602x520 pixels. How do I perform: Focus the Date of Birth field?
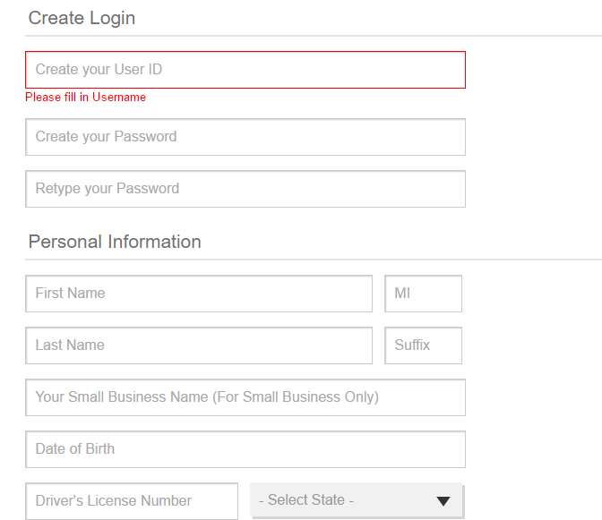245,449
